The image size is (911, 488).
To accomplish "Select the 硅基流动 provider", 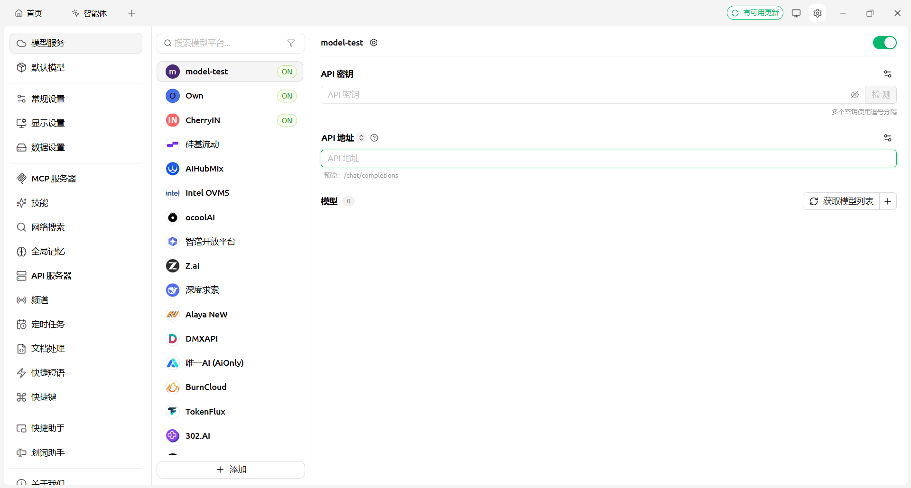I will click(x=230, y=145).
